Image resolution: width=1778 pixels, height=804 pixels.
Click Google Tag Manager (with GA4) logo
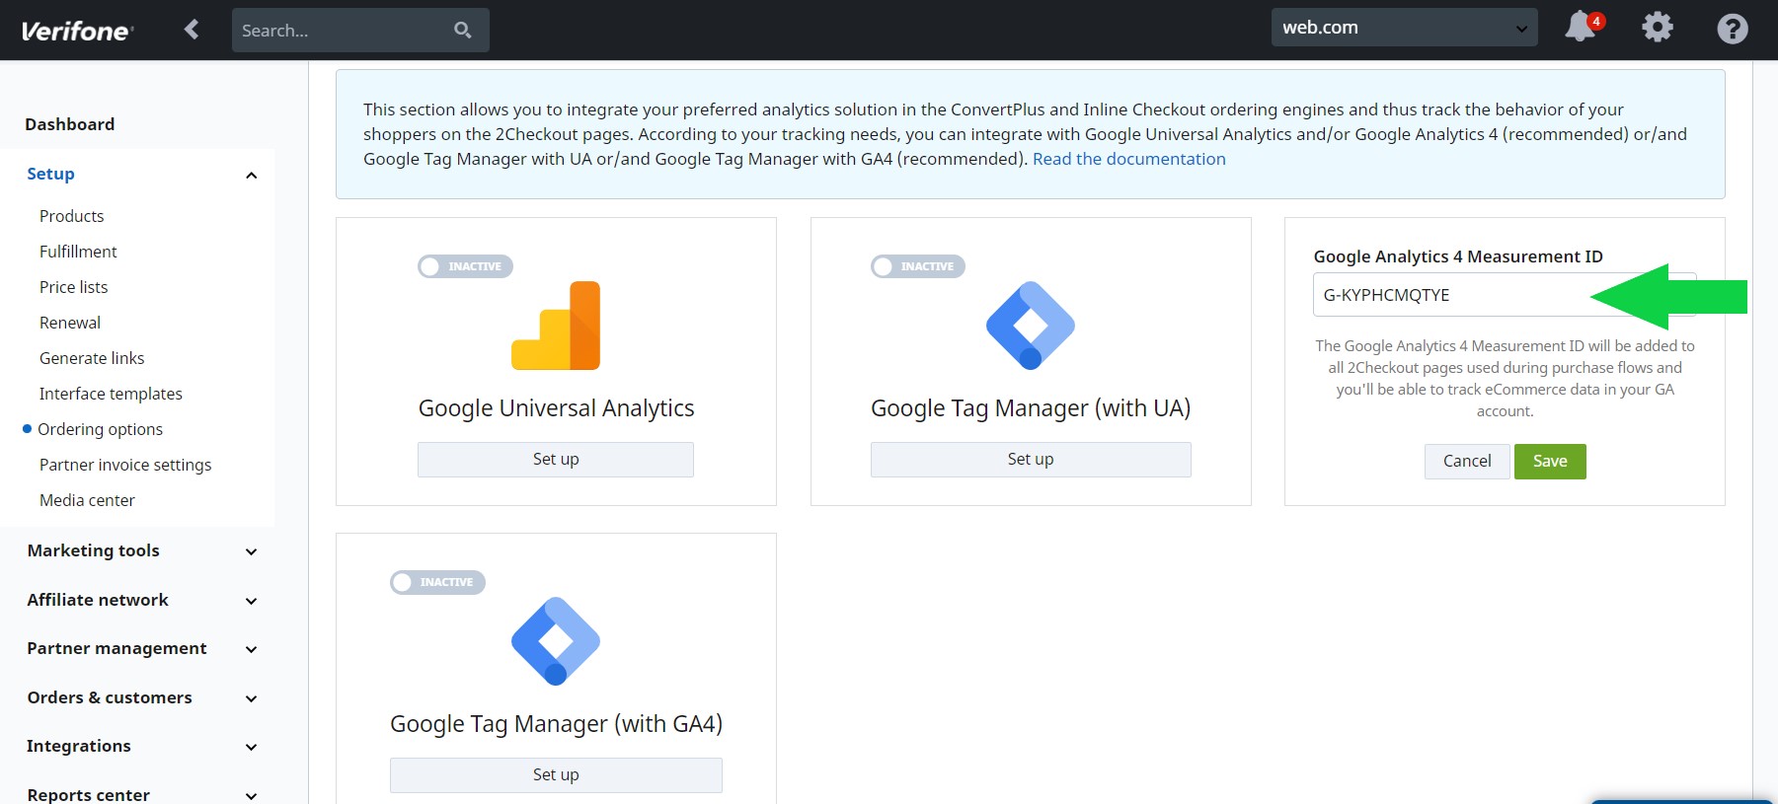coord(556,641)
